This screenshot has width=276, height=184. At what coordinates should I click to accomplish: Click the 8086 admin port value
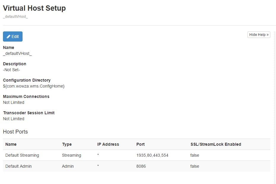pyautogui.click(x=141, y=166)
